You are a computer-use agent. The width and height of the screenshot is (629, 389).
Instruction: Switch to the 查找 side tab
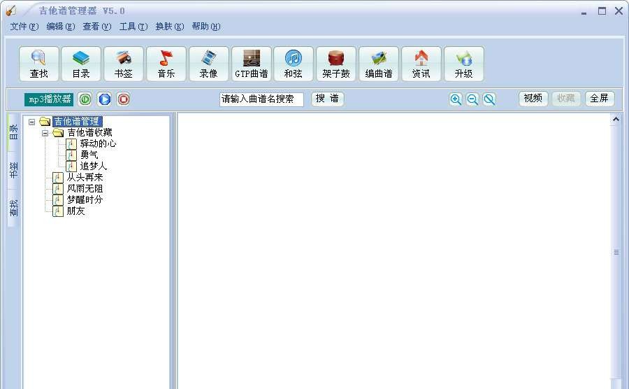13,208
